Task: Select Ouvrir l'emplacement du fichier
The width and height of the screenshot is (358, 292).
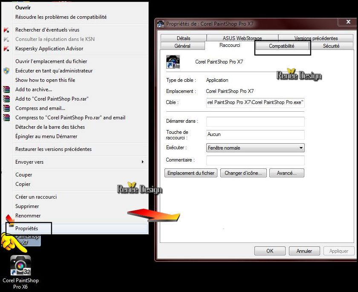Action: point(51,61)
